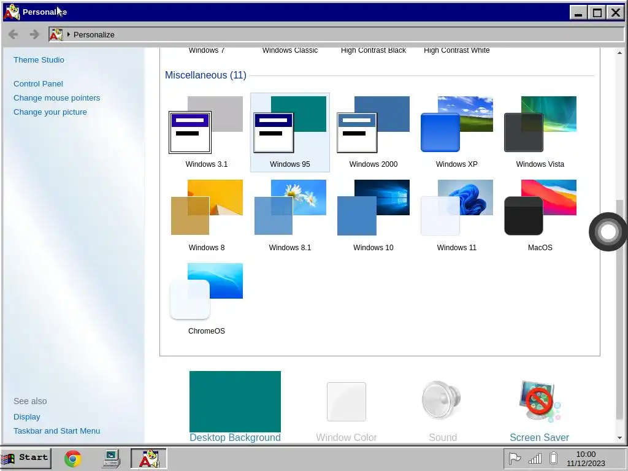Open the Window Color option
The width and height of the screenshot is (628, 471).
347,412
